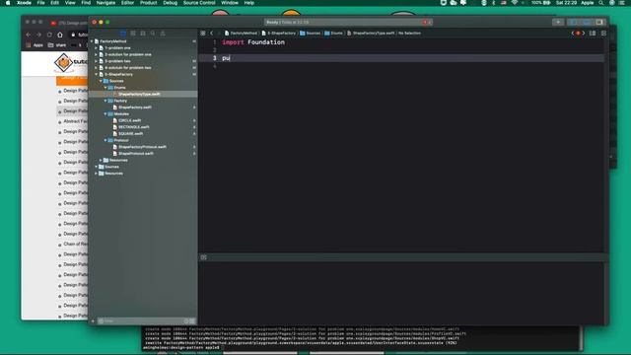This screenshot has width=631, height=355.
Task: Toggle debug area with bottom bar button
Action: pos(204,257)
